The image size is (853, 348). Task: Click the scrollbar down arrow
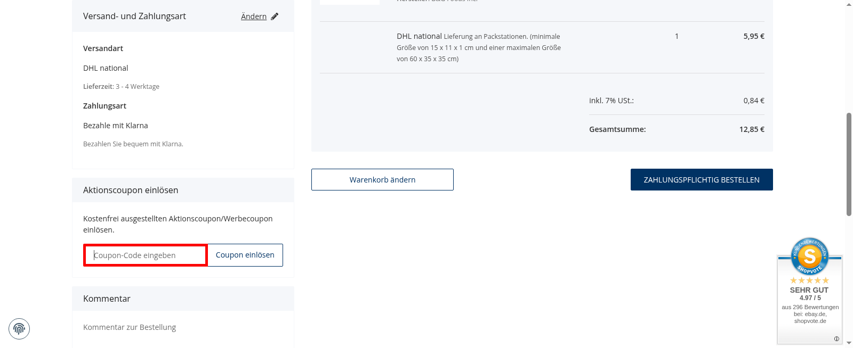(849, 344)
